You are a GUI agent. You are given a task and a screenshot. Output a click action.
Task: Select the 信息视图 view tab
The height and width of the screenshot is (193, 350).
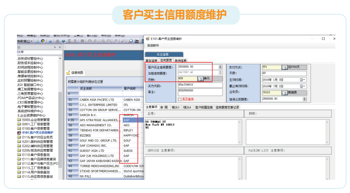[77, 73]
